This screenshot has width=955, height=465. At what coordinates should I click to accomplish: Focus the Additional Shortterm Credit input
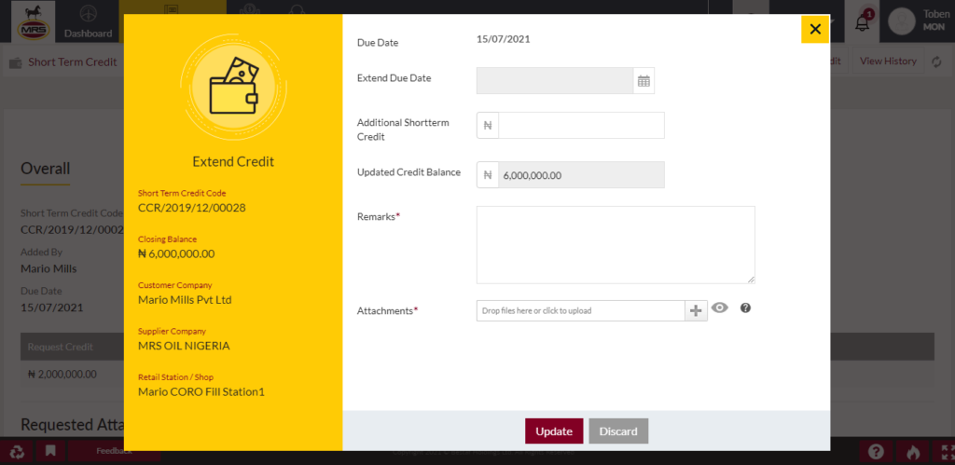click(x=581, y=126)
